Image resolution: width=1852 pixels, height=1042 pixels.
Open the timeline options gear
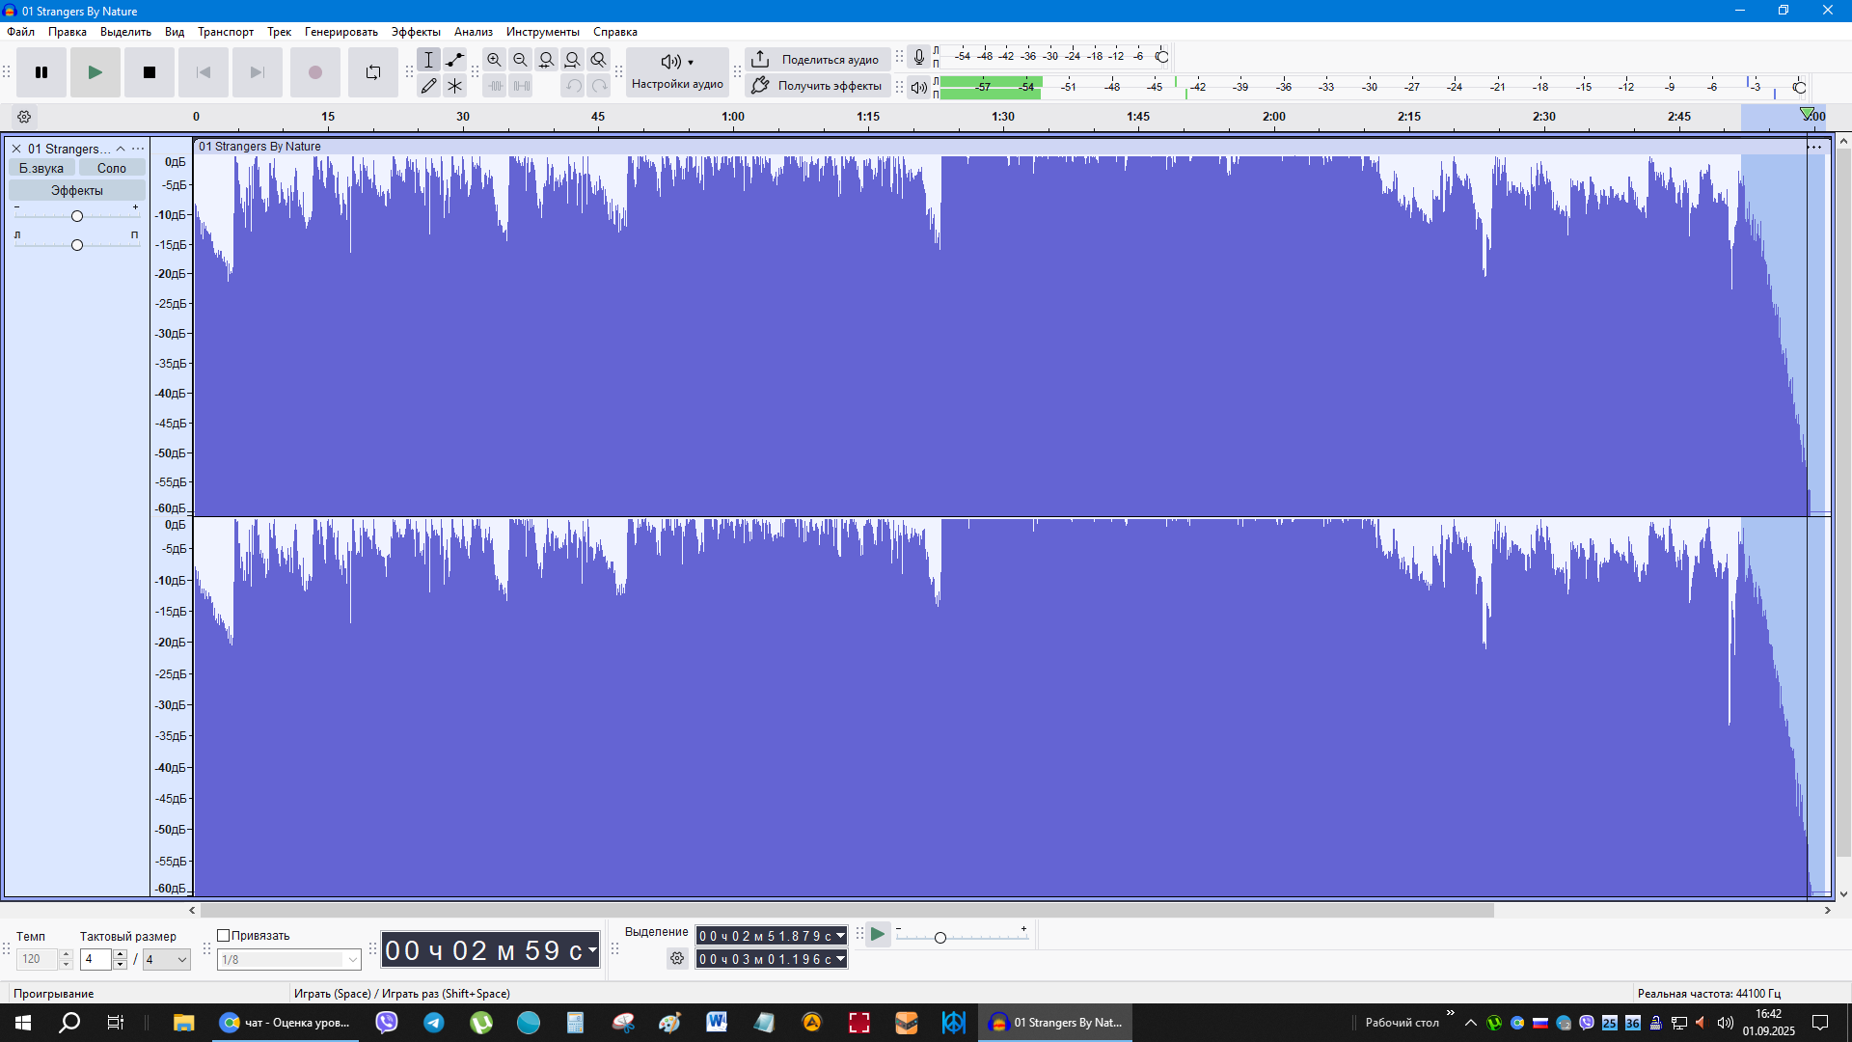point(24,117)
